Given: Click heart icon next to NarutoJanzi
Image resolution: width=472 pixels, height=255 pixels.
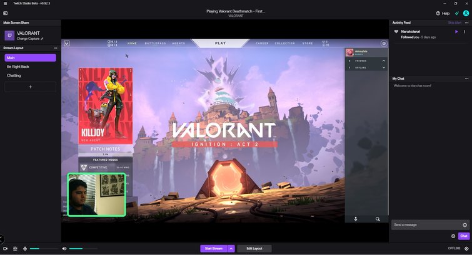Looking at the screenshot, I should (396, 32).
